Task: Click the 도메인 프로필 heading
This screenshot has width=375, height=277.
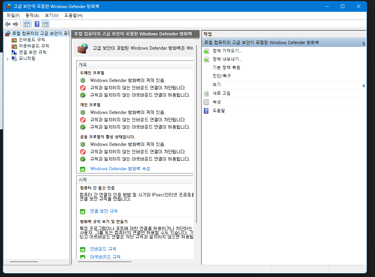Action: [92, 73]
